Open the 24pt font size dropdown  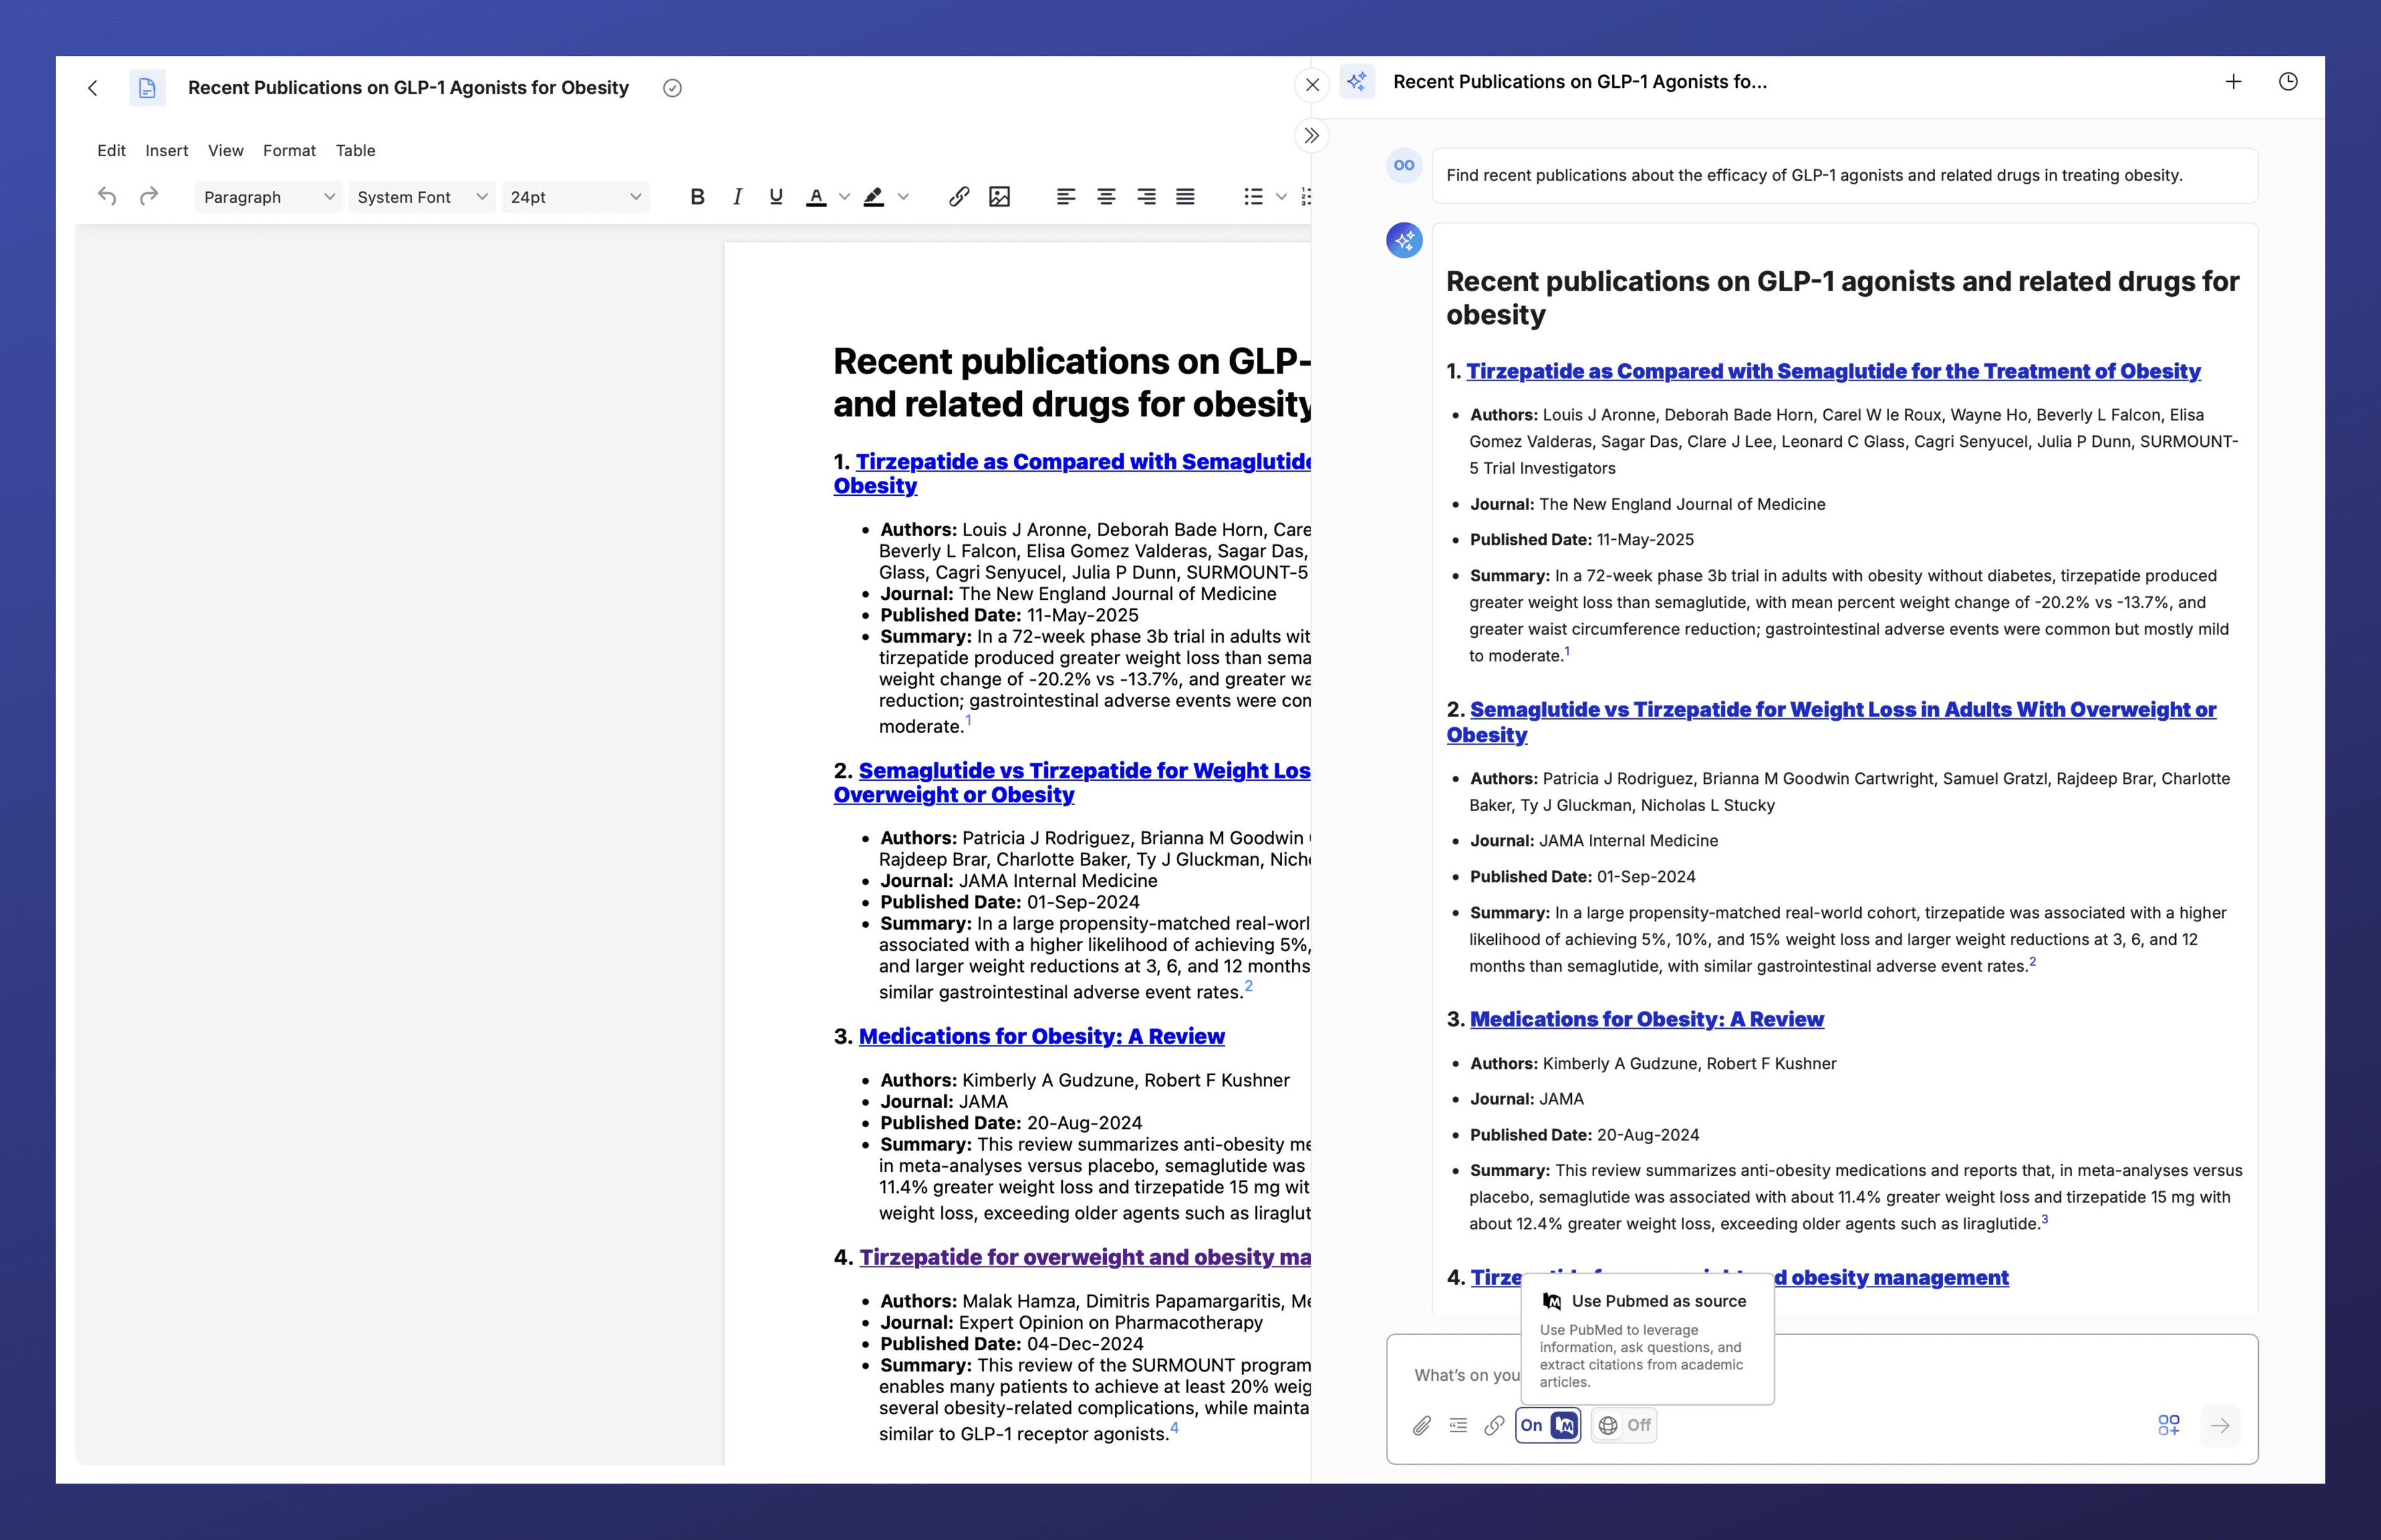coord(575,197)
